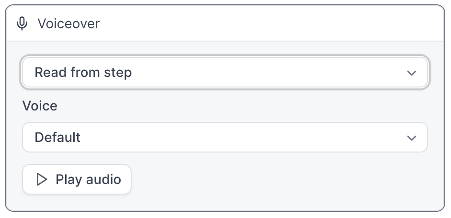Viewport: 451px width, 218px height.
Task: Open the Default voice dropdown
Action: tap(225, 137)
